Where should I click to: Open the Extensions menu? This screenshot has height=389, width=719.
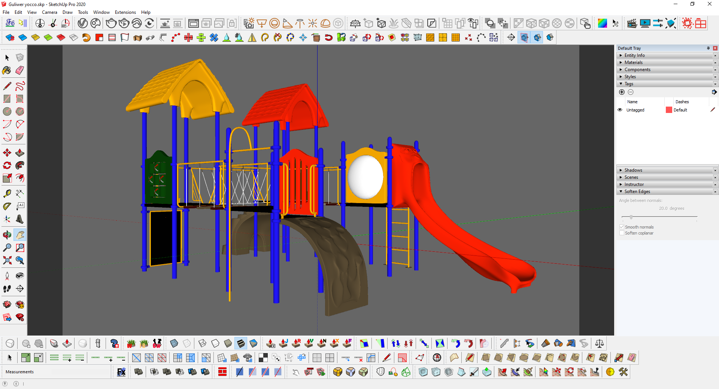(125, 12)
